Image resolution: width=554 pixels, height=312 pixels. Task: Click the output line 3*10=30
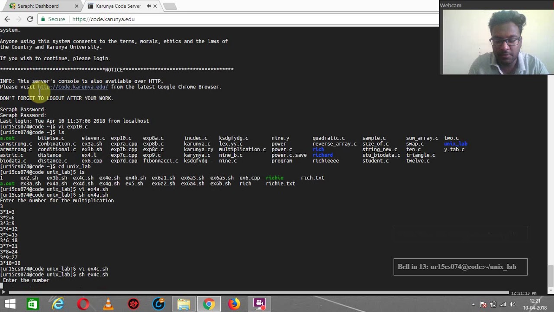click(x=10, y=263)
